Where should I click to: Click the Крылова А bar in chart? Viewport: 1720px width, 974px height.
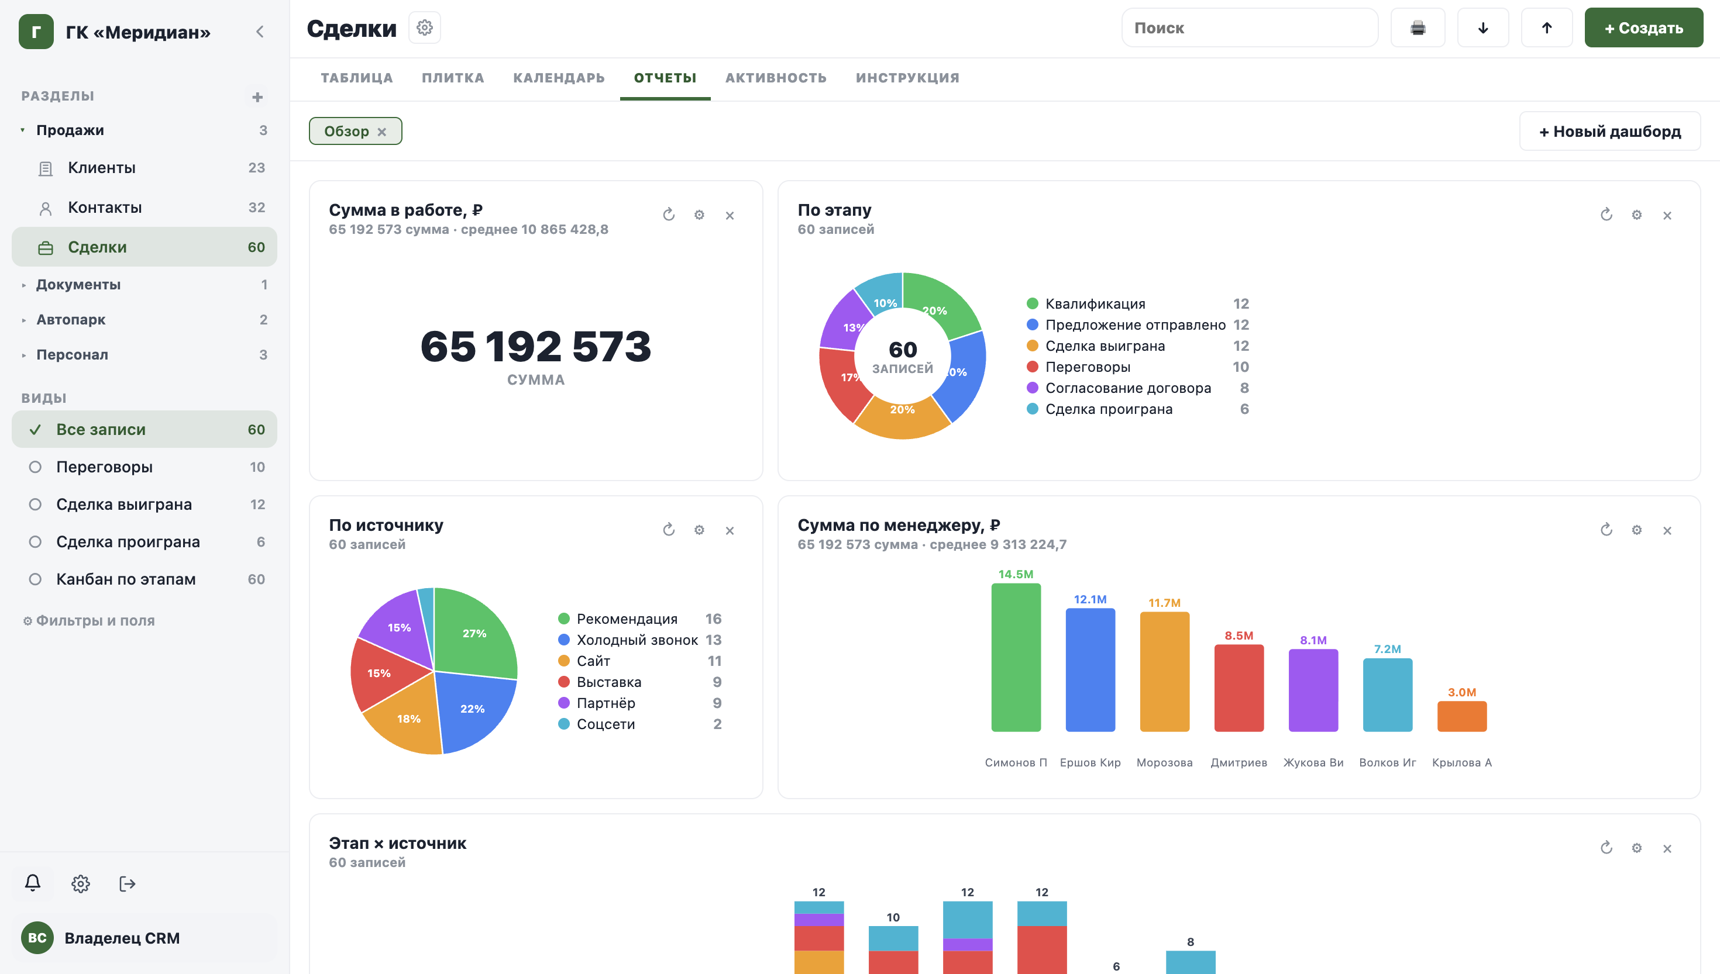(1463, 716)
